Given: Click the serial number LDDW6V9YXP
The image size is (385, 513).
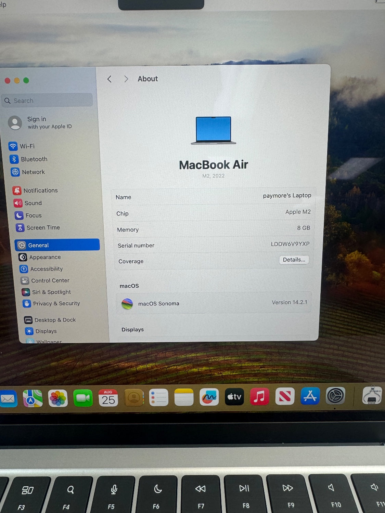Looking at the screenshot, I should (290, 244).
